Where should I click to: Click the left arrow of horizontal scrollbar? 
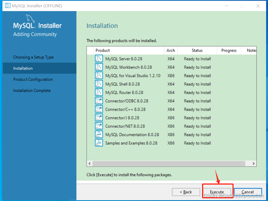coord(90,164)
